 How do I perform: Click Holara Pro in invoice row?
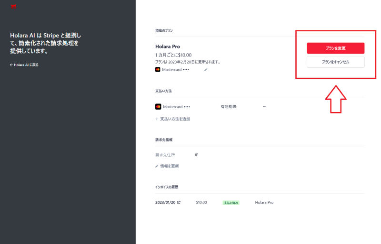[x=264, y=202]
